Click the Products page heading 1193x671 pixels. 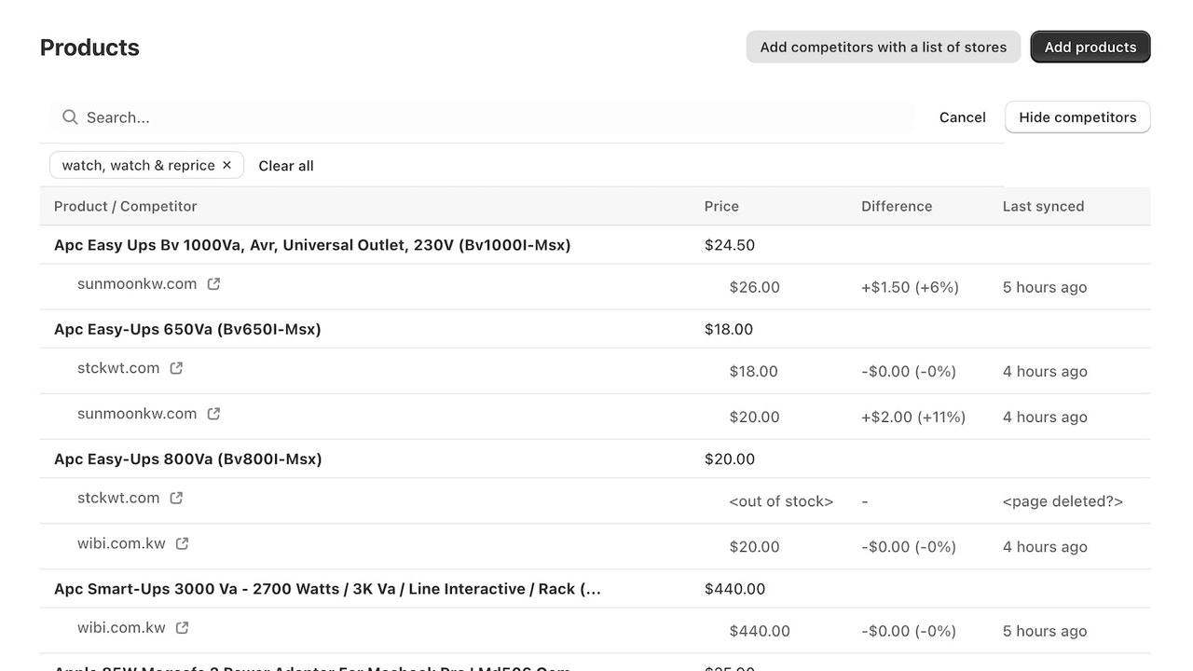point(89,48)
